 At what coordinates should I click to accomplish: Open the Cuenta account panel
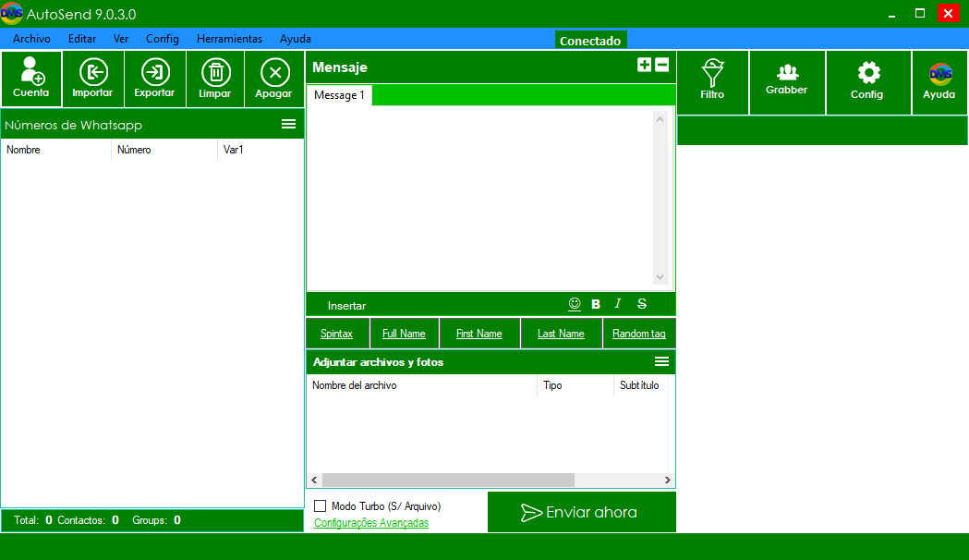(x=31, y=79)
